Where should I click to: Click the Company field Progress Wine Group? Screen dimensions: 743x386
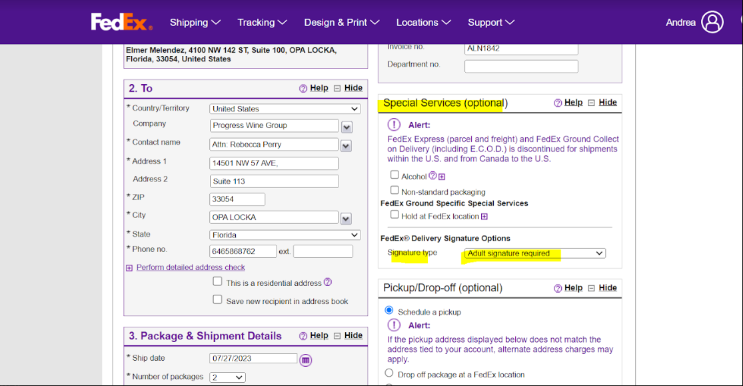point(275,125)
